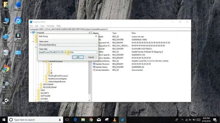Open the File menu in Registry Editor
Image resolution: width=220 pixels, height=123 pixels.
[31, 26]
